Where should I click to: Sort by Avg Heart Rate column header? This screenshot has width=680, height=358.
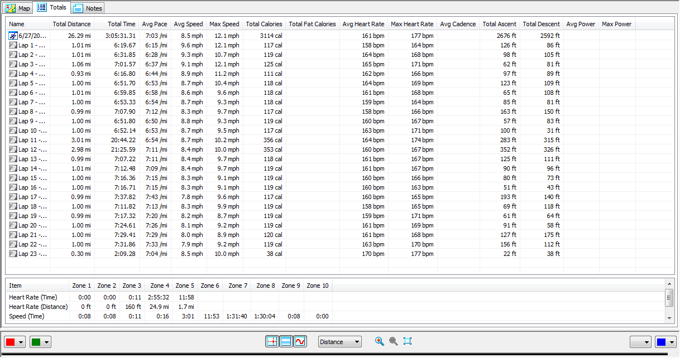pyautogui.click(x=363, y=24)
